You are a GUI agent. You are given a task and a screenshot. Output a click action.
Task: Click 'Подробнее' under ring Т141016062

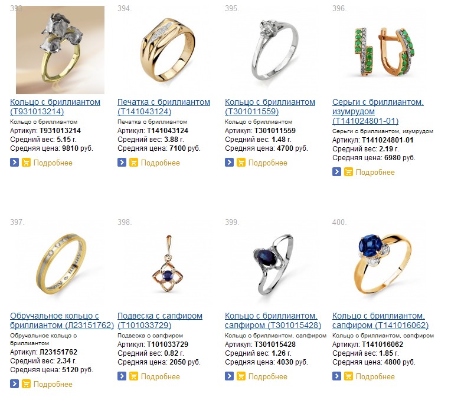[x=375, y=376]
